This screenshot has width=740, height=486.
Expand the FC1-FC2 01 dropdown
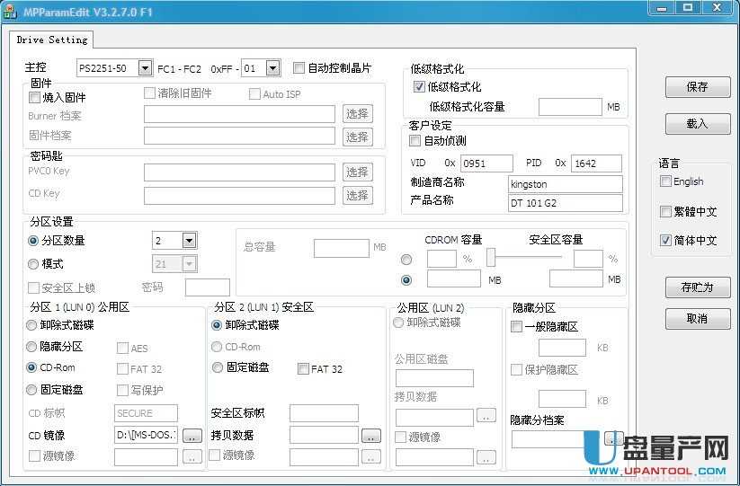[273, 68]
